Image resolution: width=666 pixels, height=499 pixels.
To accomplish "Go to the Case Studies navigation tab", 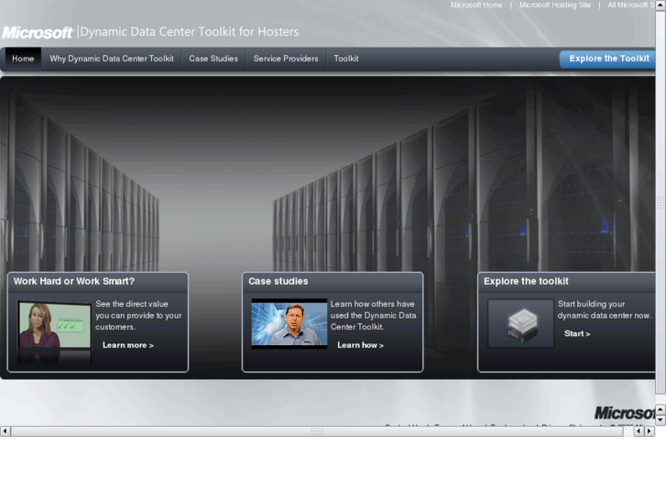I will click(x=213, y=59).
